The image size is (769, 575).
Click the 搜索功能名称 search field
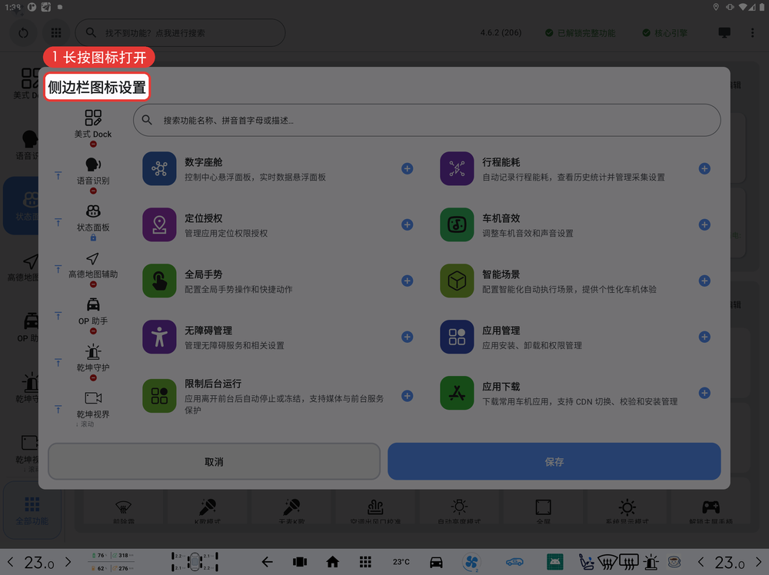[427, 120]
